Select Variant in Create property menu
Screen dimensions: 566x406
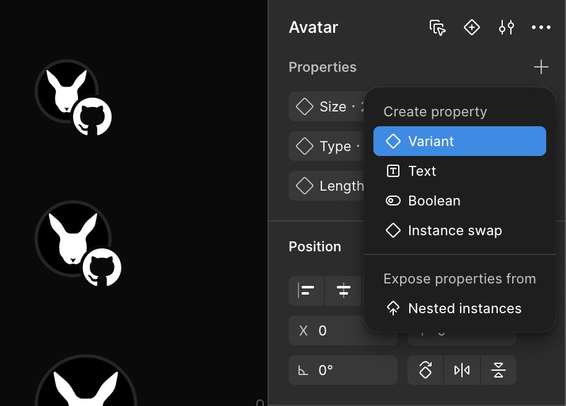[459, 141]
